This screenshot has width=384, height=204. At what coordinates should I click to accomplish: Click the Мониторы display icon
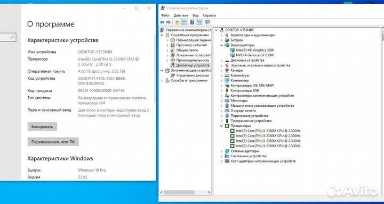227,100
